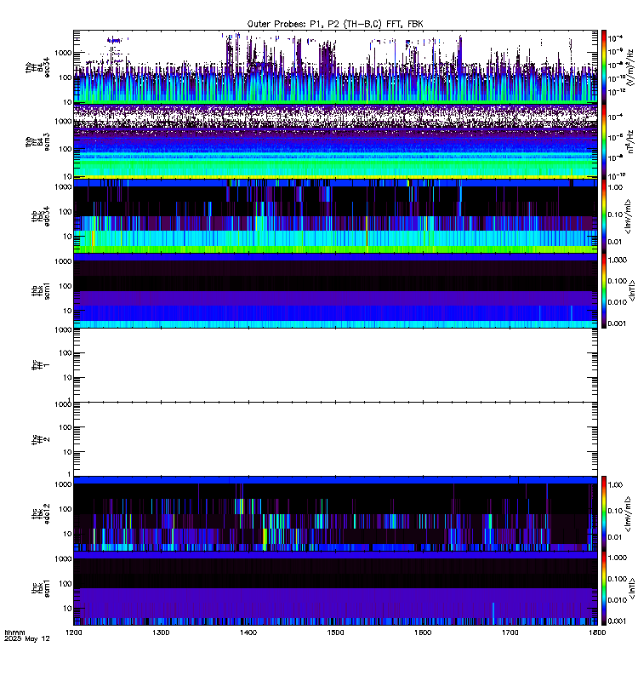Click the color bar of thb fbk edc34 panel
638x681 pixels.
(603, 216)
